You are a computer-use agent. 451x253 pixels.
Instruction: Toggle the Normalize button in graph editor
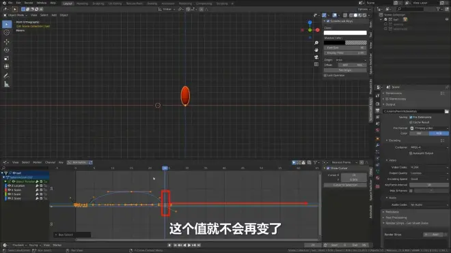click(x=78, y=162)
